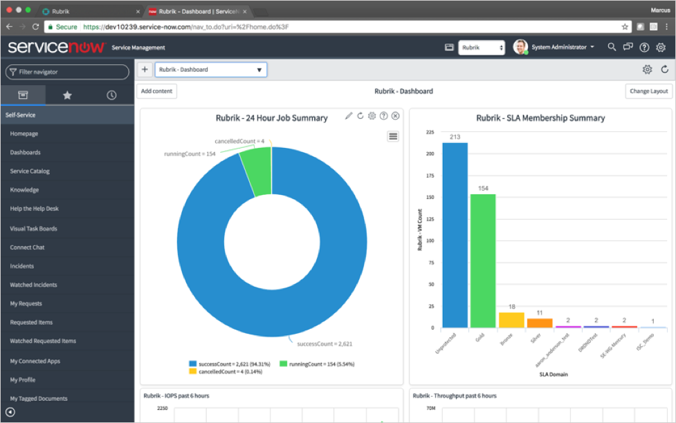Open Watched Incidents

[34, 285]
